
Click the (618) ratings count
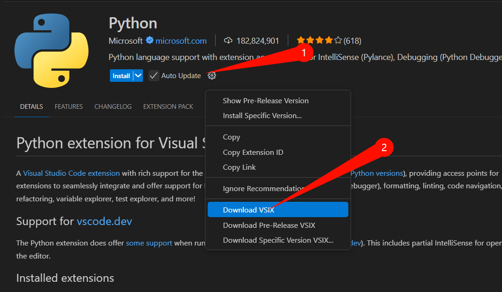352,41
